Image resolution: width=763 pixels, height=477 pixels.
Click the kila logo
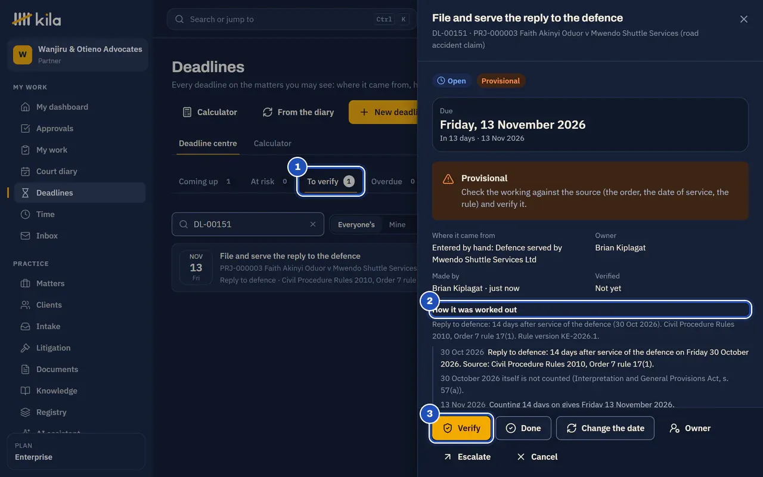pos(37,19)
